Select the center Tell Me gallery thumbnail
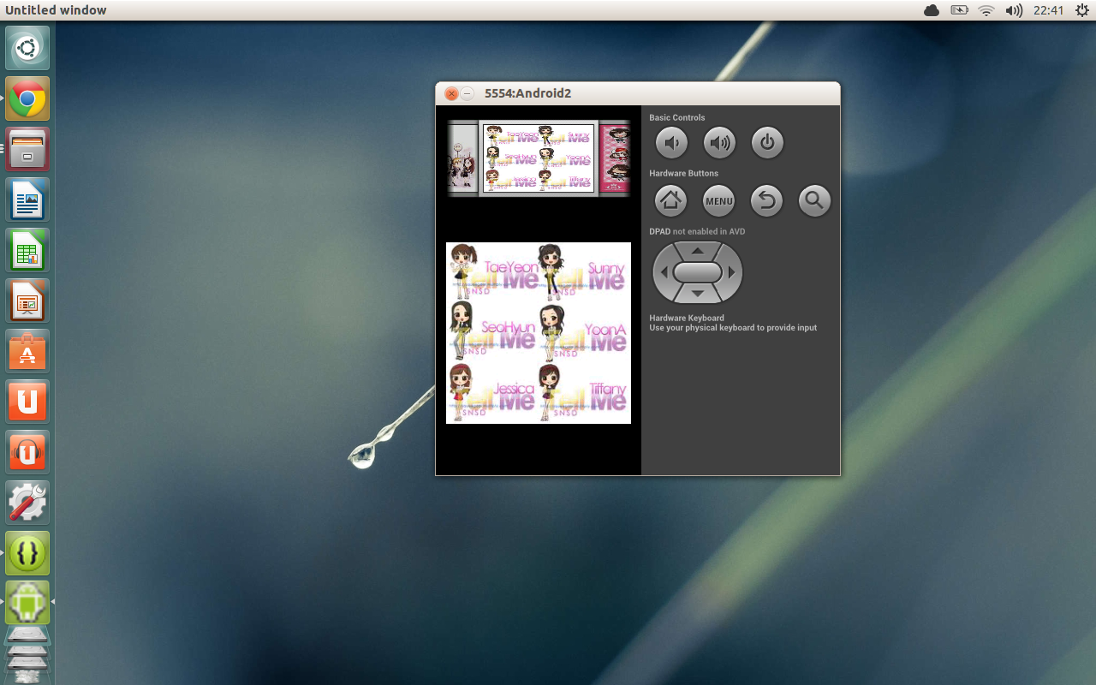The width and height of the screenshot is (1096, 685). pos(539,158)
